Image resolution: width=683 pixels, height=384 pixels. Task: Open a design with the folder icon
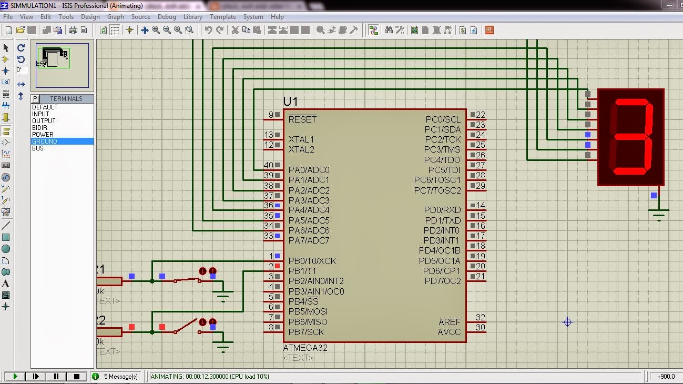point(21,30)
